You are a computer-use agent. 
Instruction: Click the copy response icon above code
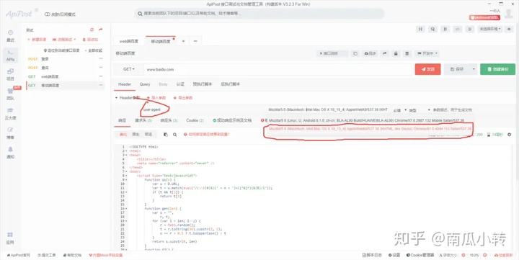click(x=166, y=135)
